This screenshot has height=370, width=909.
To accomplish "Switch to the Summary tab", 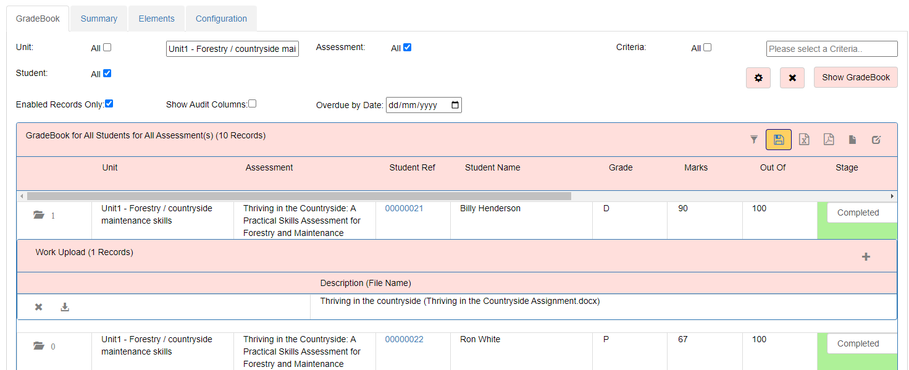I will (99, 19).
